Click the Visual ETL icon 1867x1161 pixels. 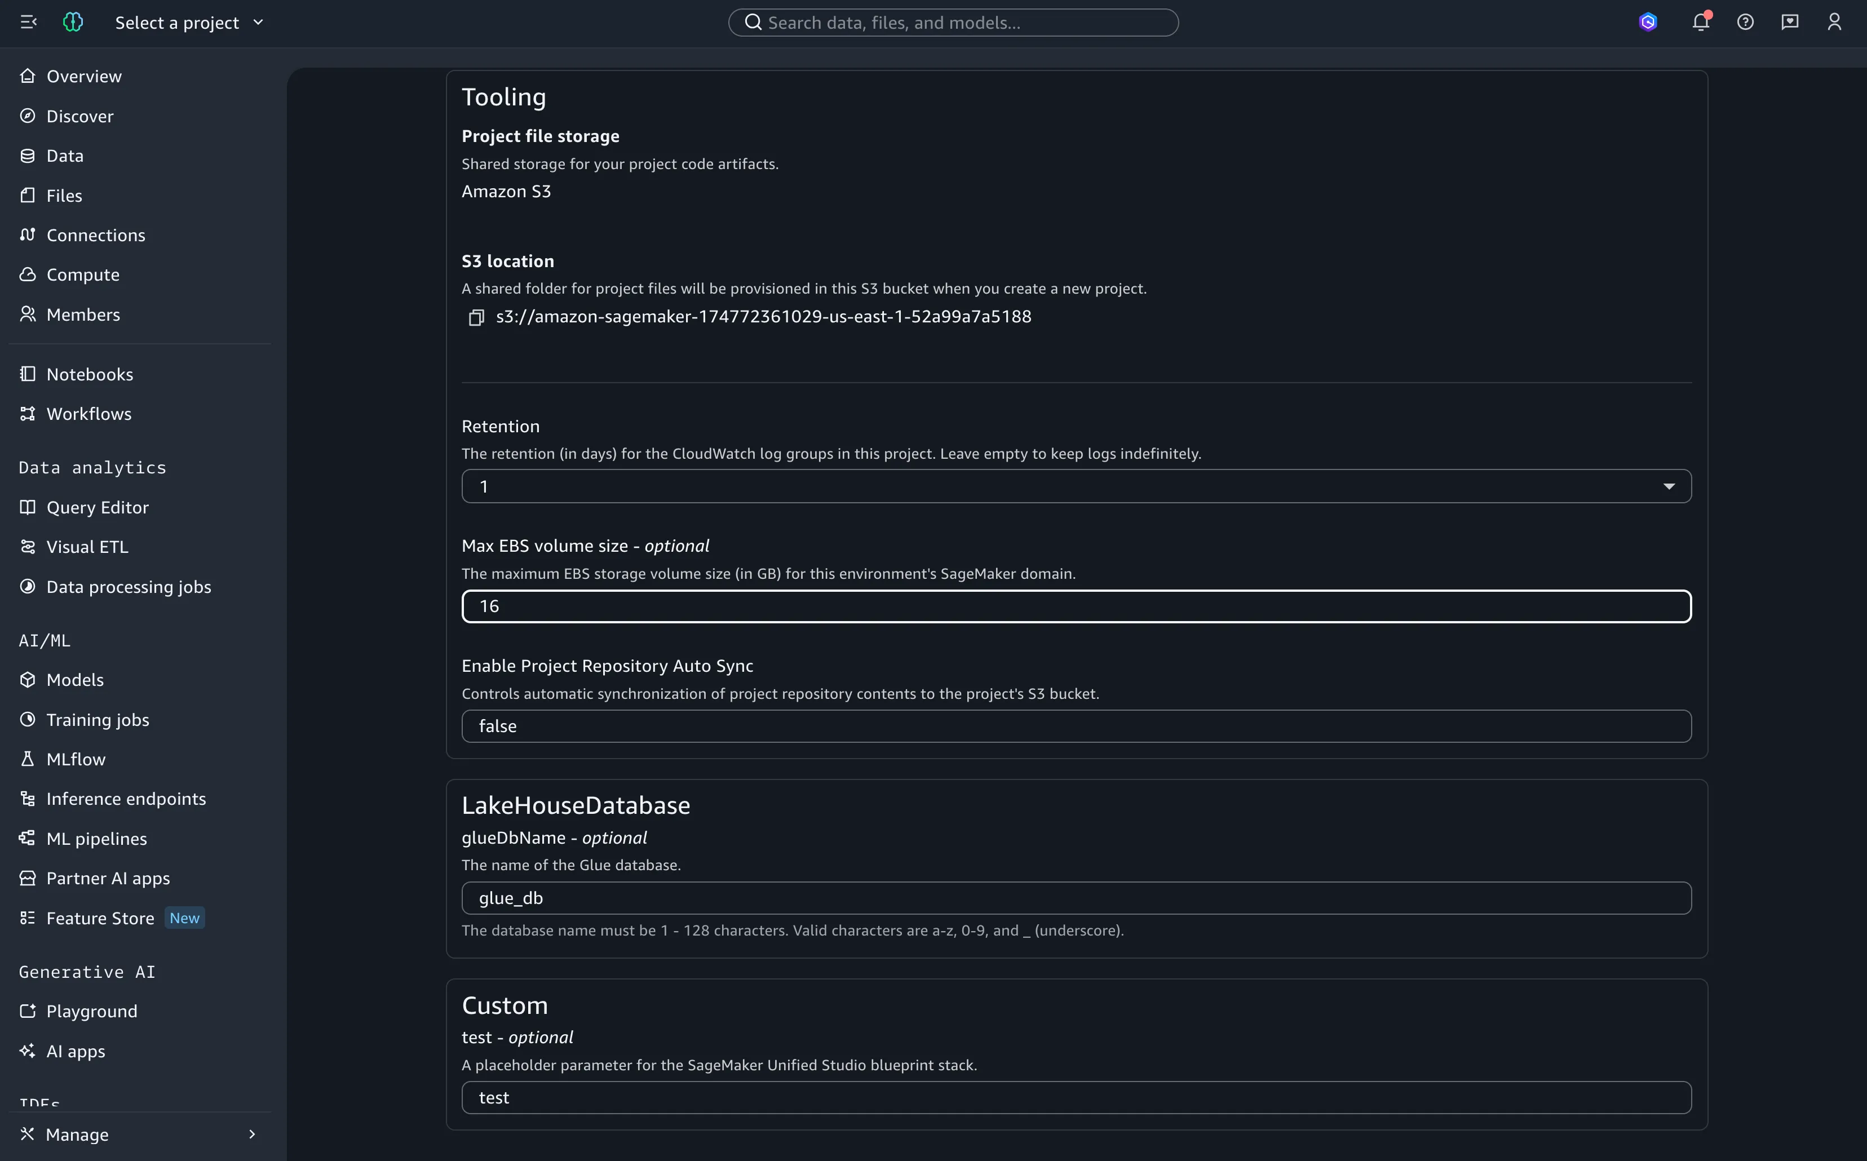tap(28, 547)
